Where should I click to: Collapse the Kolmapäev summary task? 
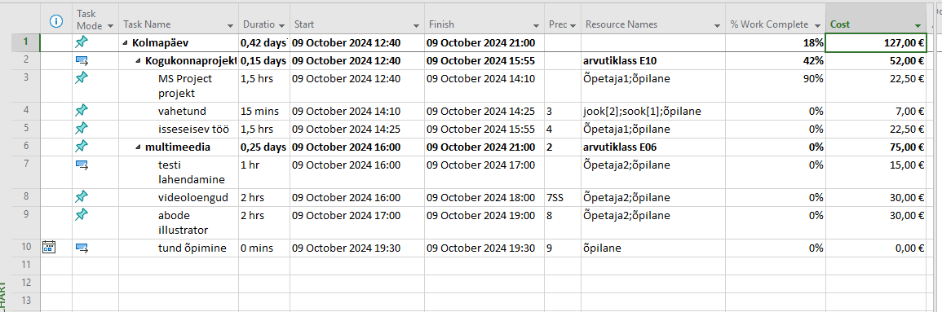coord(126,42)
